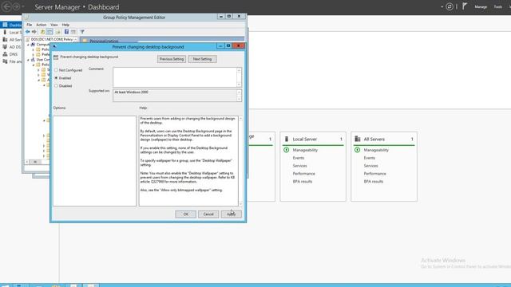Screen dimensions: 511x287
Task: Collapse the User Configuration tree node
Action: (x=28, y=60)
